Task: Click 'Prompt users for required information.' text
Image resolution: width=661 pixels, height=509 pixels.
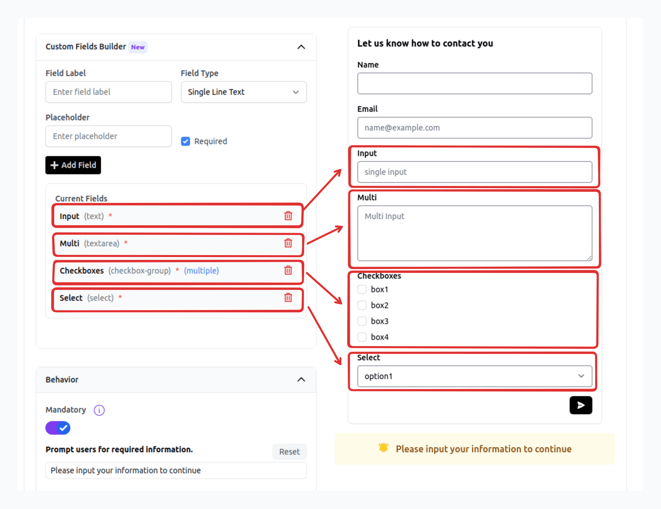Action: tap(119, 449)
